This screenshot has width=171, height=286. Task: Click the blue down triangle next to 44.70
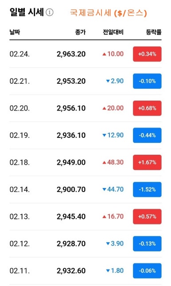(x=104, y=189)
